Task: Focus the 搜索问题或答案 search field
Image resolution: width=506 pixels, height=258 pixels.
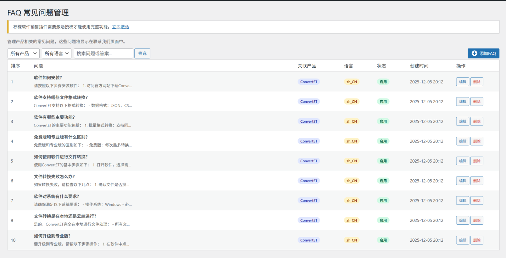Action: point(103,54)
